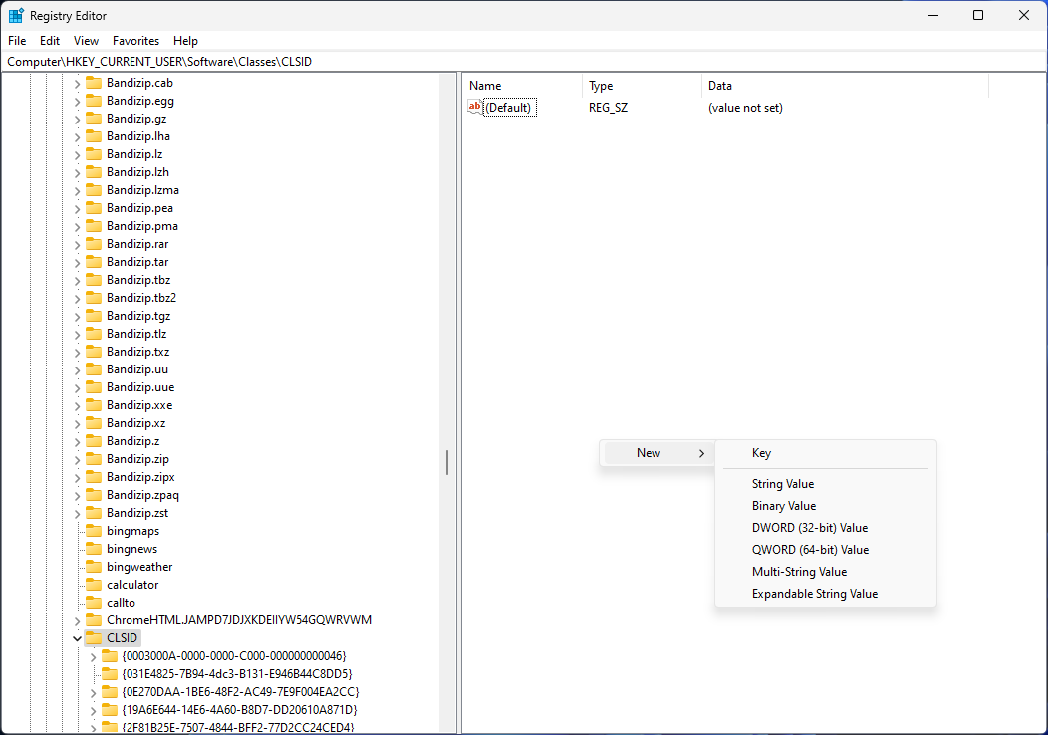Image resolution: width=1048 pixels, height=735 pixels.
Task: Choose New in the context menu
Action: (657, 453)
